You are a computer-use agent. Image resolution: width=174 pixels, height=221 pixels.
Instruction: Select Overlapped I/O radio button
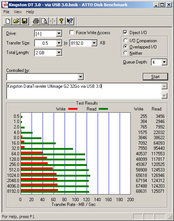[126, 47]
